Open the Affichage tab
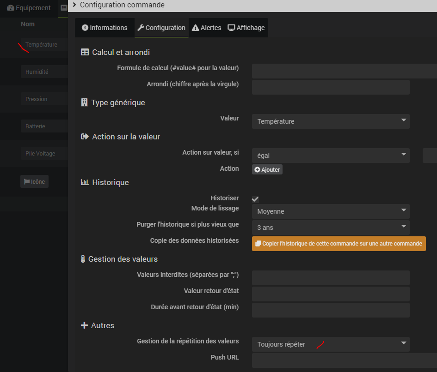437x372 pixels. (246, 28)
